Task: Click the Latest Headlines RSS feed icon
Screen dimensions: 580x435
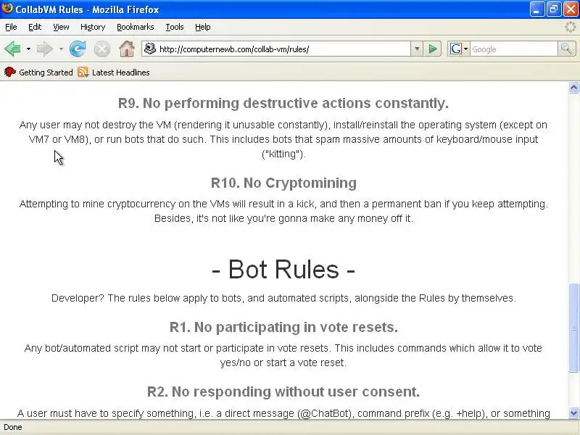Action: tap(83, 72)
